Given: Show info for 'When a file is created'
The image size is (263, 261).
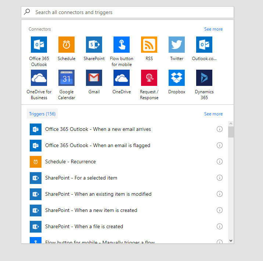Looking at the screenshot, I should tap(220, 226).
